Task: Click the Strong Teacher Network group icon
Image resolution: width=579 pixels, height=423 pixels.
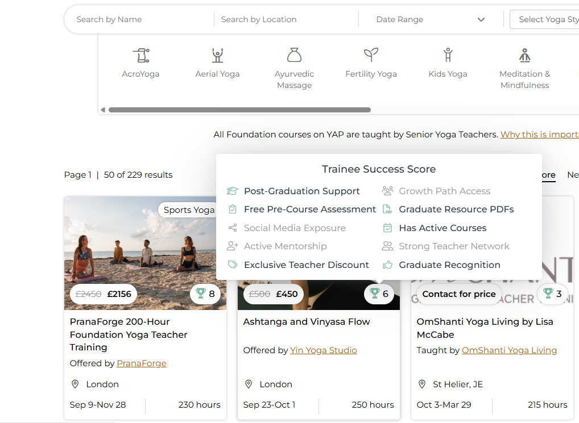Action: (387, 246)
